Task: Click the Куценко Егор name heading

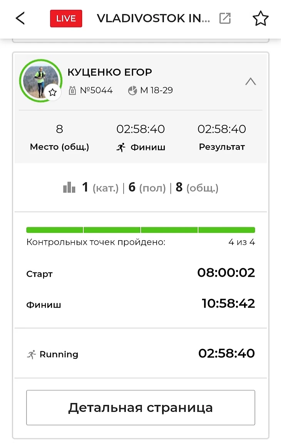Action: click(x=110, y=72)
